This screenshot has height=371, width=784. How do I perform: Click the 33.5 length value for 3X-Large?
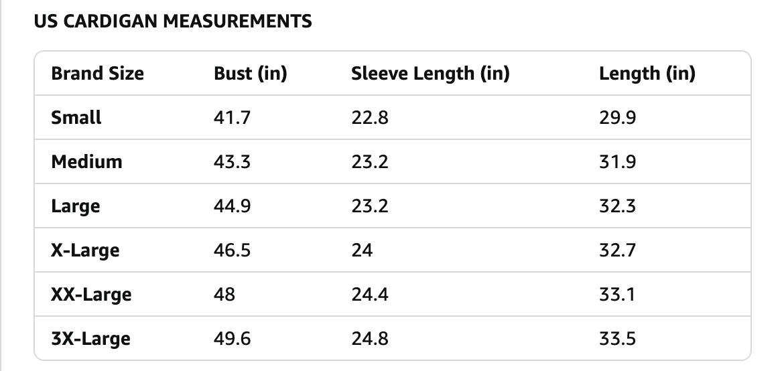click(617, 338)
